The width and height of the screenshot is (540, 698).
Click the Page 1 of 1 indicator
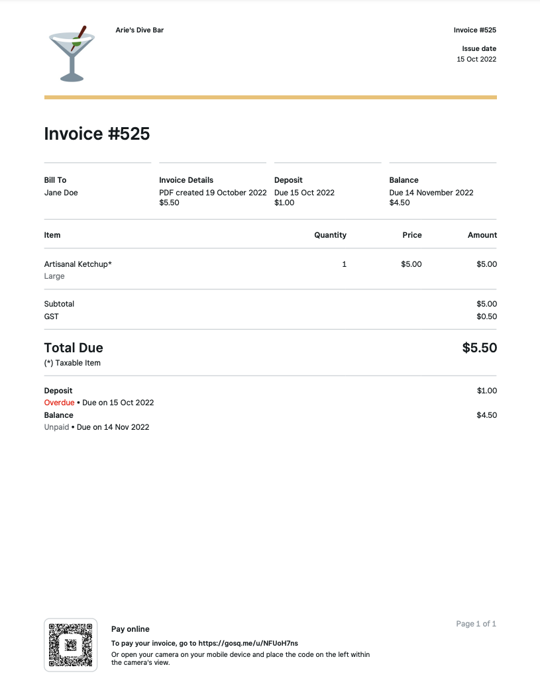click(x=476, y=624)
